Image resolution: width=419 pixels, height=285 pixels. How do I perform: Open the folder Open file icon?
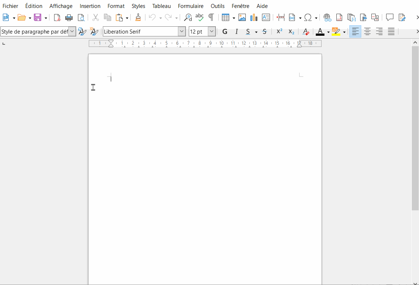(x=22, y=18)
